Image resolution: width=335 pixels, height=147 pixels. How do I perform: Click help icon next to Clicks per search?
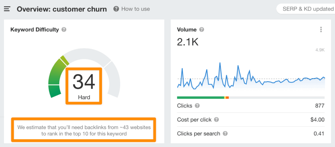(x=225, y=134)
